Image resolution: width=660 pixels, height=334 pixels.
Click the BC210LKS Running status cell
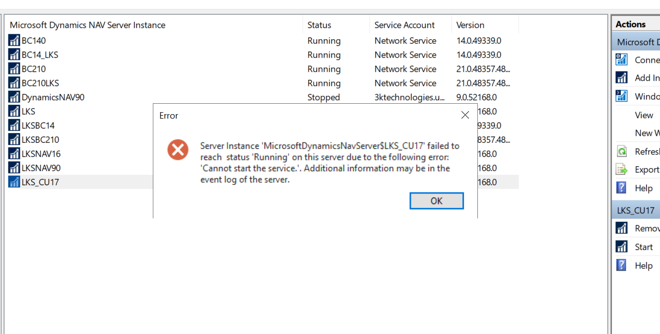324,83
